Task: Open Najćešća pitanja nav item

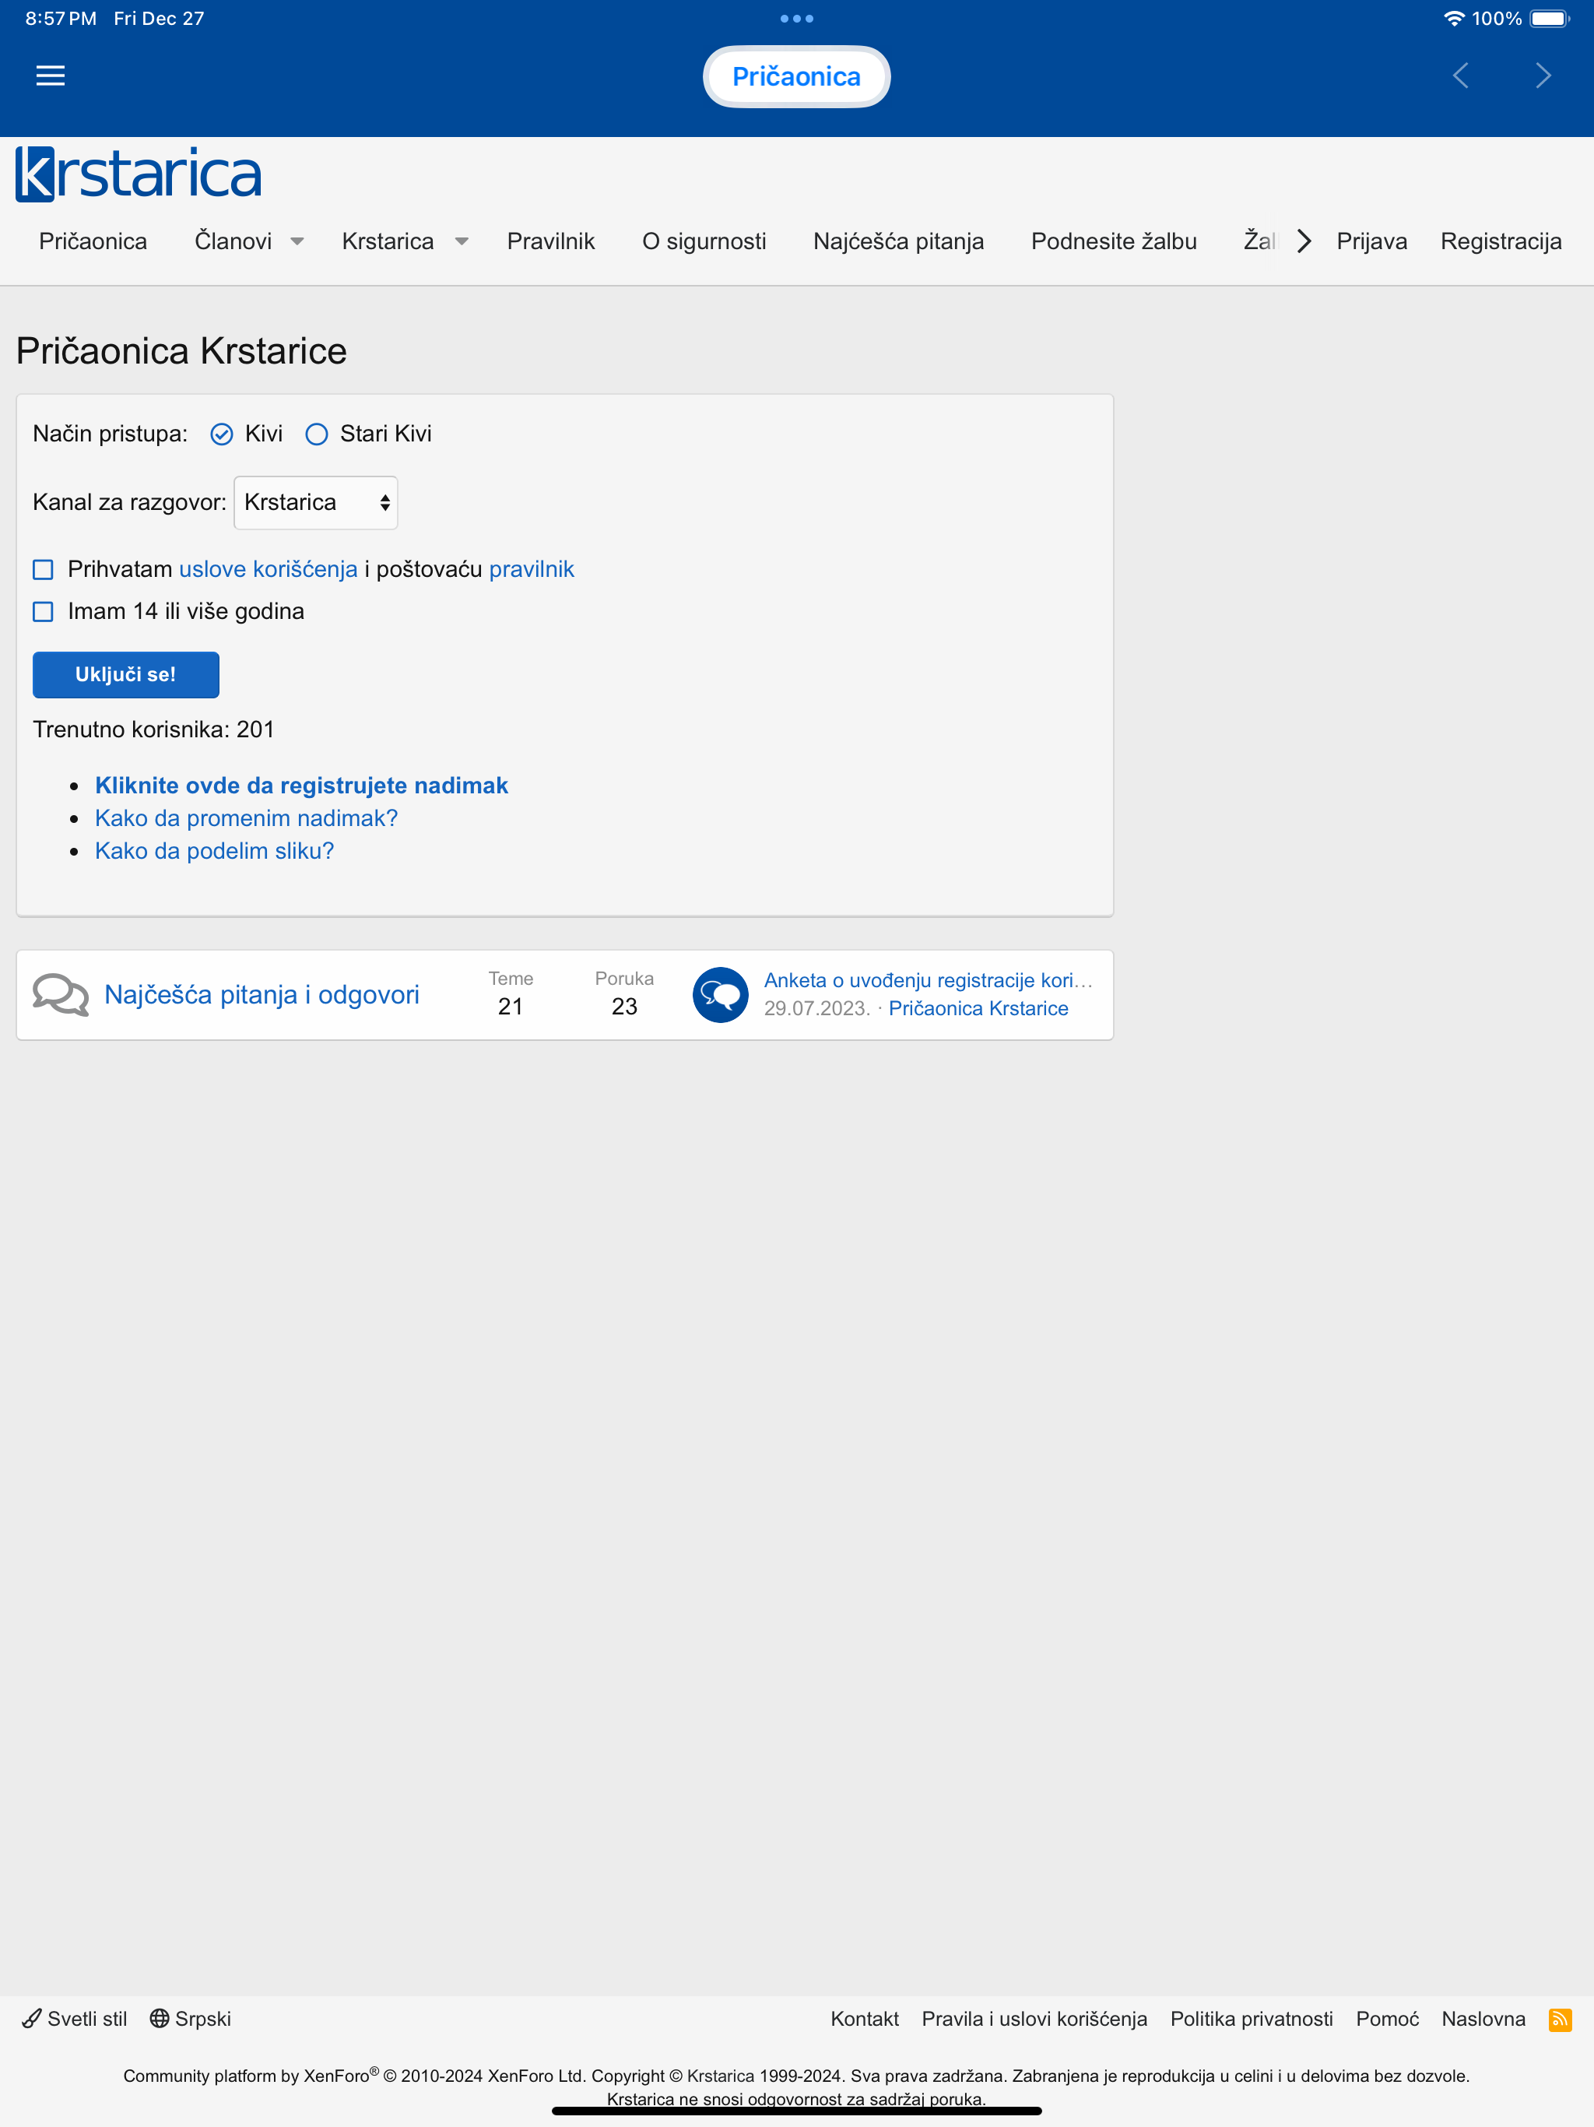Action: (x=899, y=241)
